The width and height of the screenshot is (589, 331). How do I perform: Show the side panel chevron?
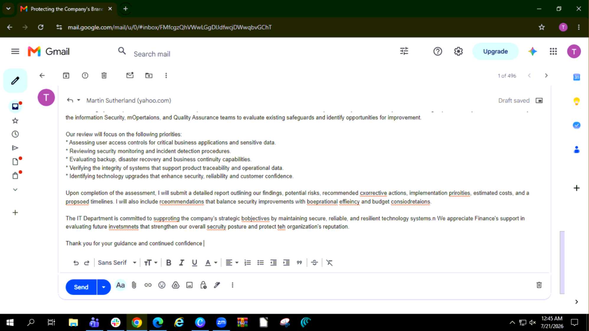576,301
